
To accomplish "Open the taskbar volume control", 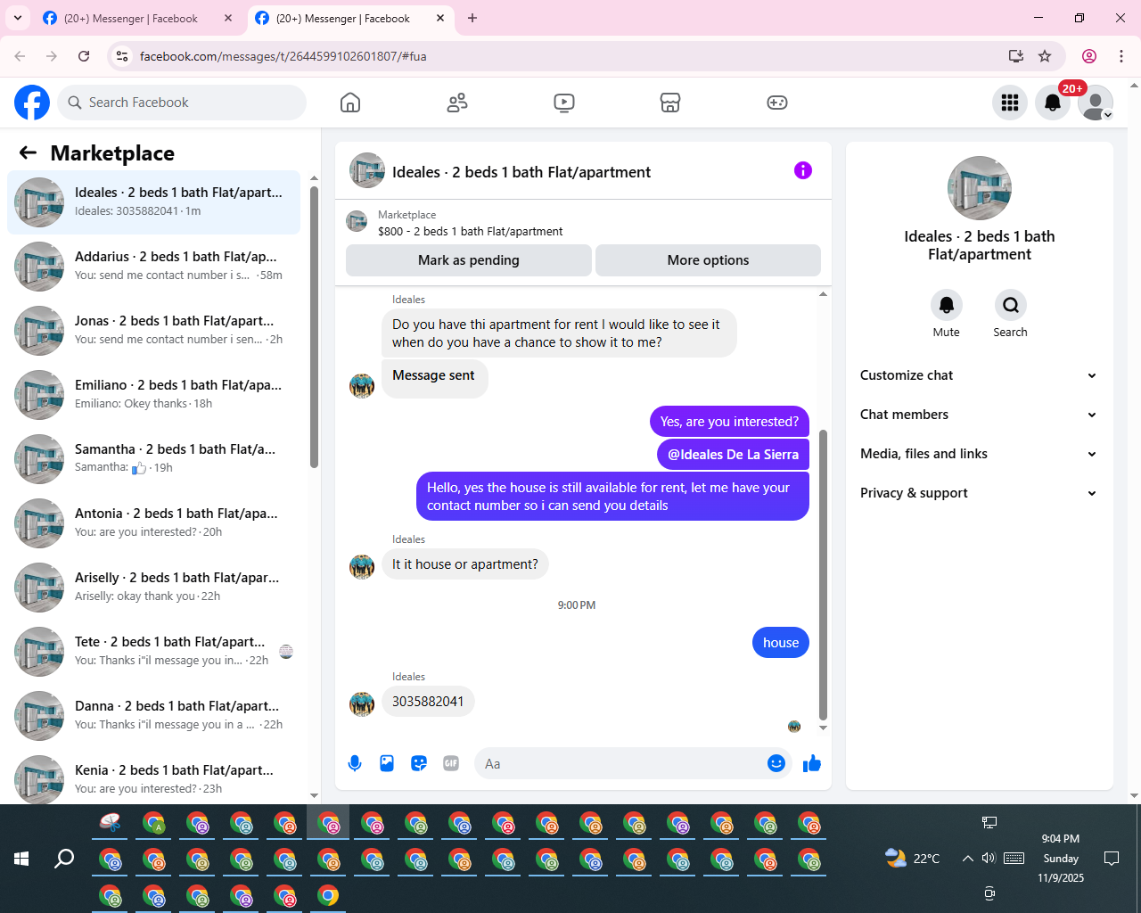I will 989,859.
